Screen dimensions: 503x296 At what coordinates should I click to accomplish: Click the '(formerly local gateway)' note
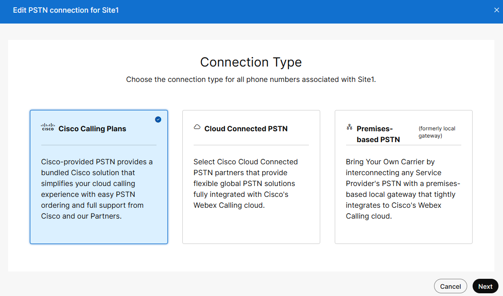437,132
